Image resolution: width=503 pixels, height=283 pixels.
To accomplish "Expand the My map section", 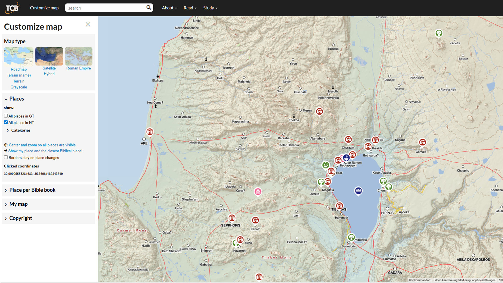I will [18, 204].
